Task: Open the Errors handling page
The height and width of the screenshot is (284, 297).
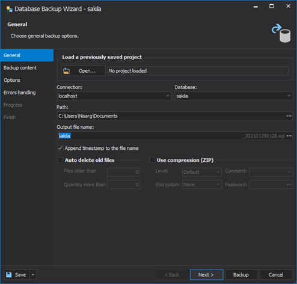Action: pos(27,93)
